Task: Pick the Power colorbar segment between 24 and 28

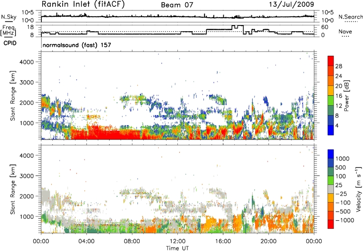Action: click(331, 71)
